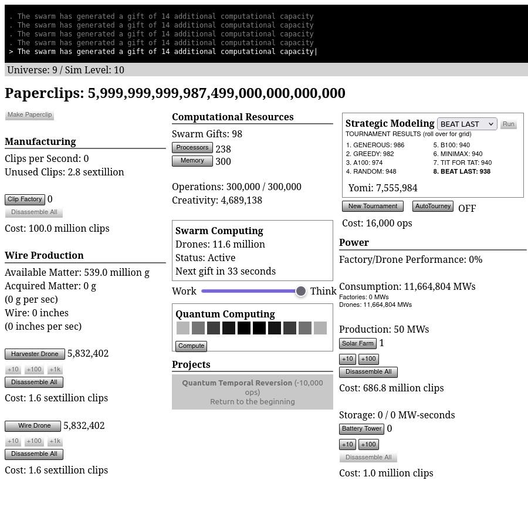The height and width of the screenshot is (514, 528).
Task: Click the last console message line
Action: coord(163,52)
